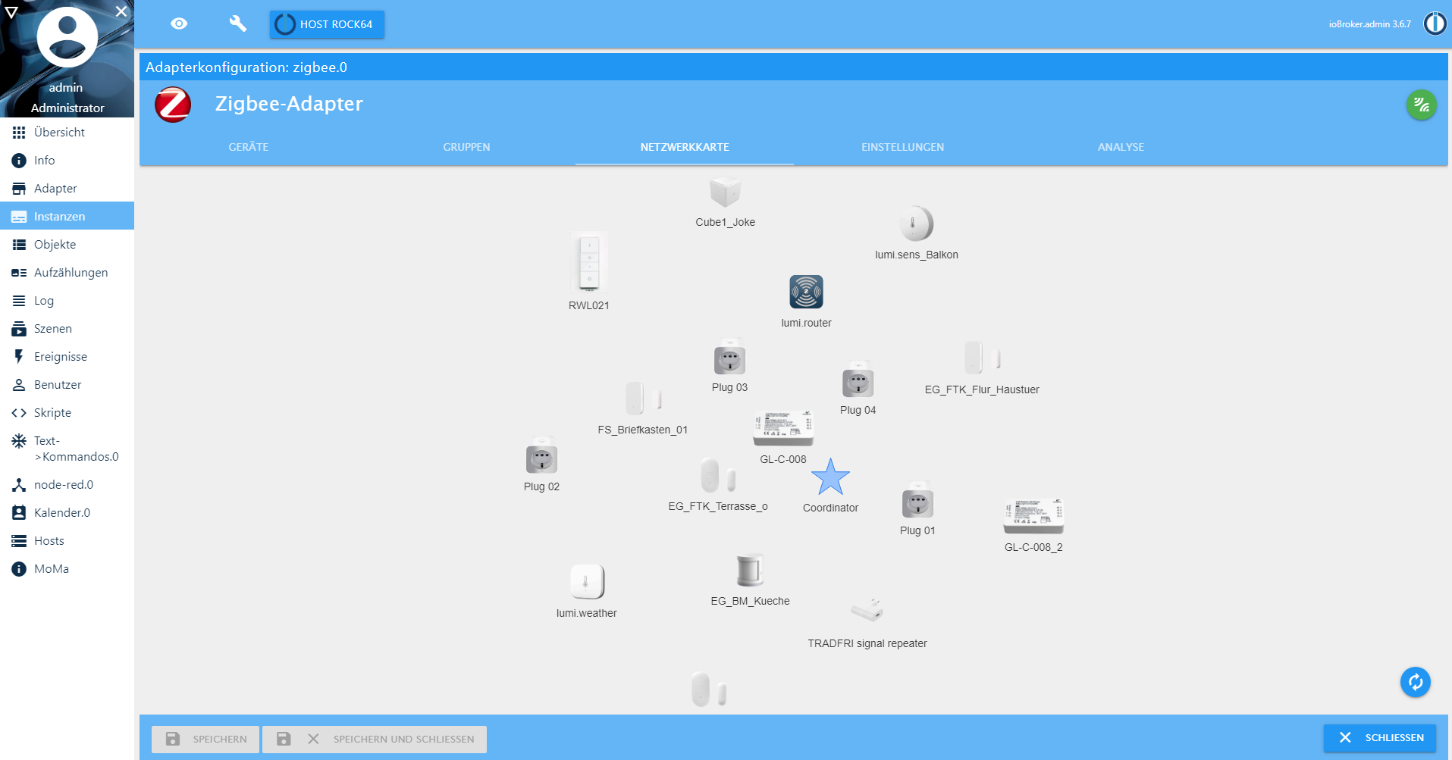Screen dimensions: 1452x760
Task: Open Benutzer in the sidebar
Action: click(67, 385)
